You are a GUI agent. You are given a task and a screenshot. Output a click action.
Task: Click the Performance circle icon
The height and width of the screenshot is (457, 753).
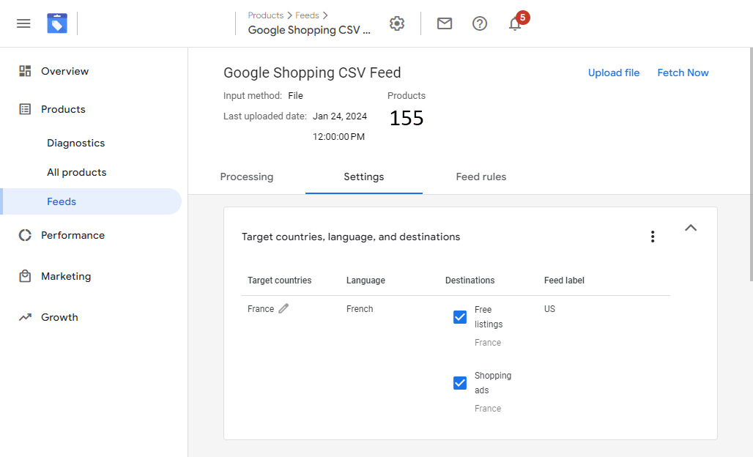pyautogui.click(x=25, y=235)
